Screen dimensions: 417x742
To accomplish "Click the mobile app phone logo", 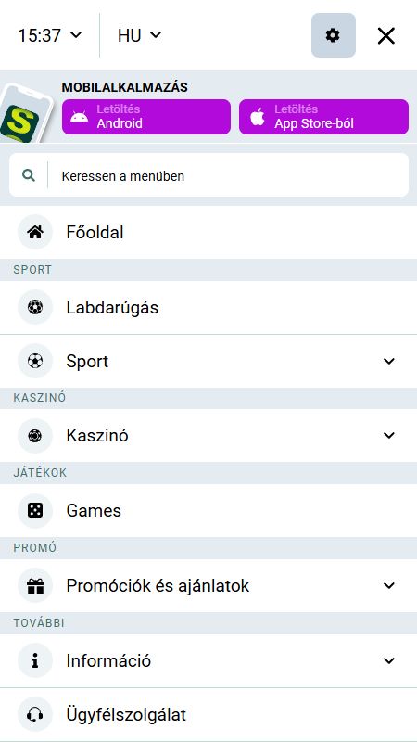I will [x=26, y=113].
